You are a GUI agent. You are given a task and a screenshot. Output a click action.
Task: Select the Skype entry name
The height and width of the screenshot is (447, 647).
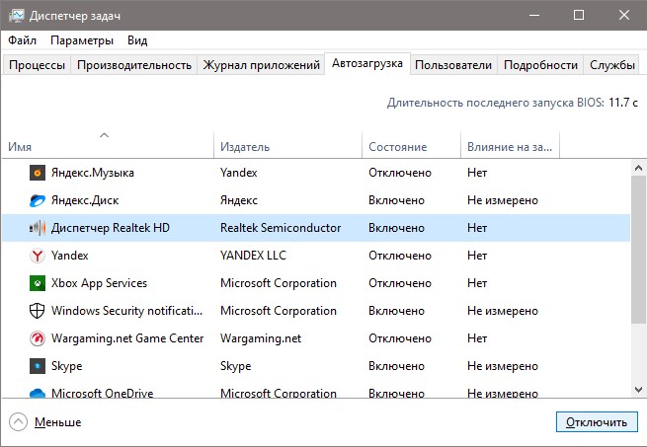66,366
